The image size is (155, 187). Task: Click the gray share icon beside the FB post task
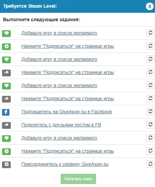[6, 125]
